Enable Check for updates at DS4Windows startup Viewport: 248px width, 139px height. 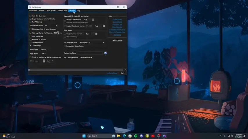pos(30,57)
